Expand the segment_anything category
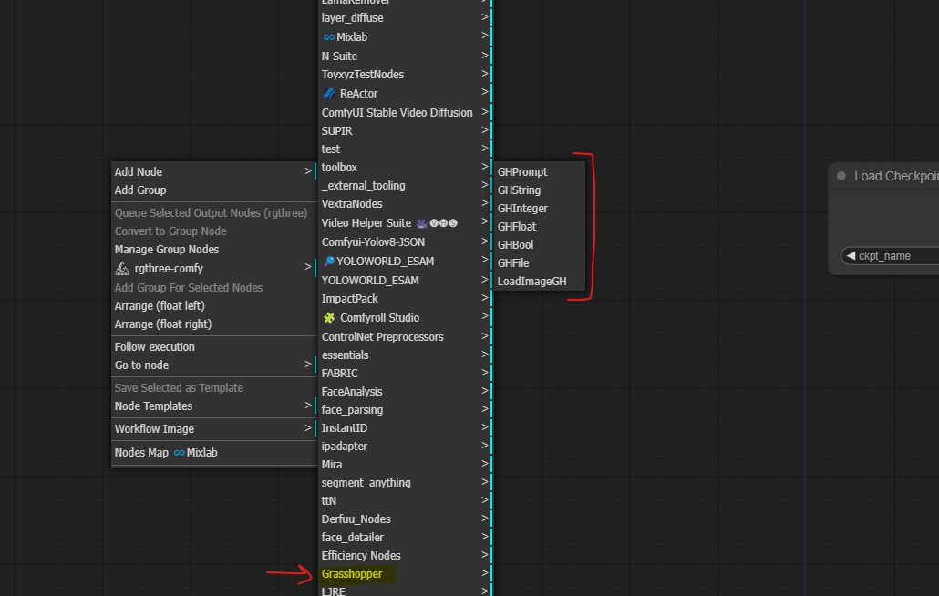This screenshot has height=596, width=939. coord(405,483)
